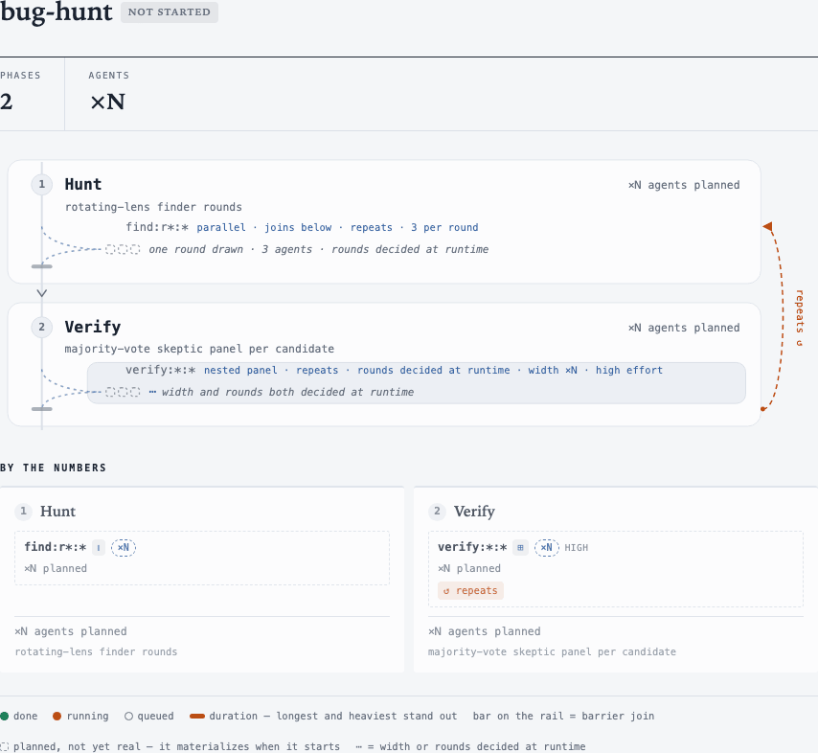Click the xN dashed pill in the Verify card
Viewport: 818px width, 753px height.
coord(546,547)
